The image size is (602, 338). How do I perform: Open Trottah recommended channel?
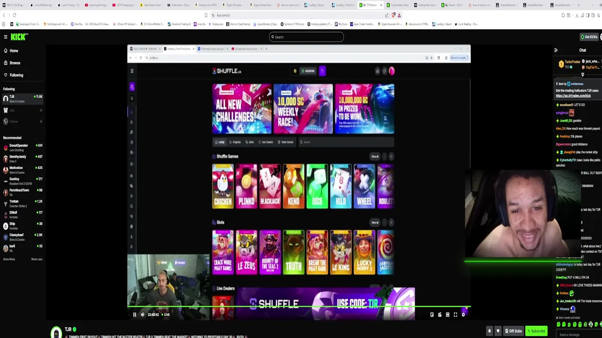point(22,204)
